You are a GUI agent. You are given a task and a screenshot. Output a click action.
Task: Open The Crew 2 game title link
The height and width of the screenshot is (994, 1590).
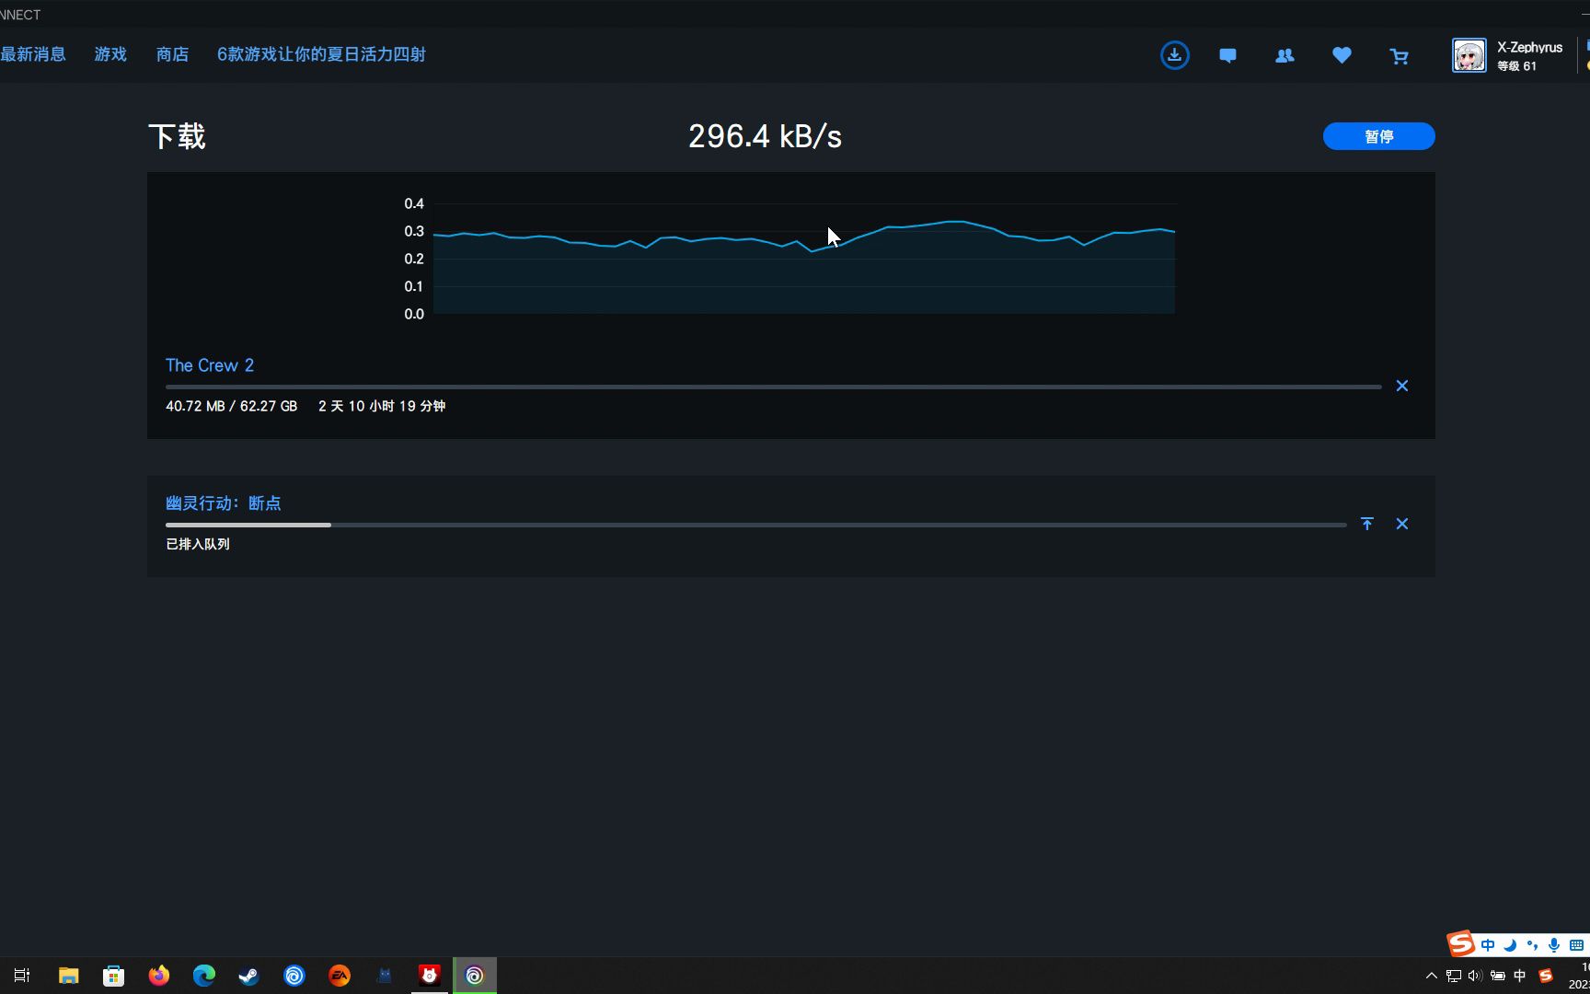pos(210,365)
